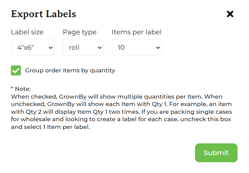
Task: Click the chevron arrow beside roll
Action: [x=99, y=48]
